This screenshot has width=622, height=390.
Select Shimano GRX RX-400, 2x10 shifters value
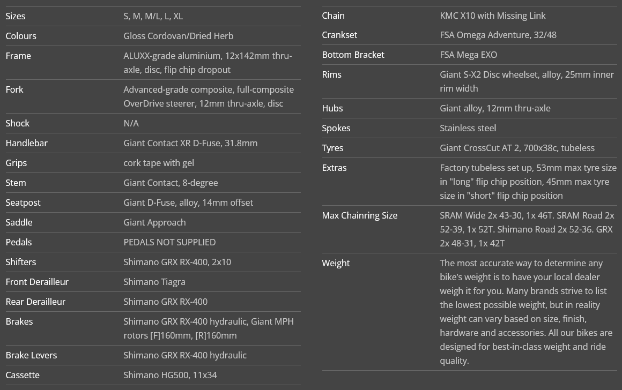[x=177, y=262]
